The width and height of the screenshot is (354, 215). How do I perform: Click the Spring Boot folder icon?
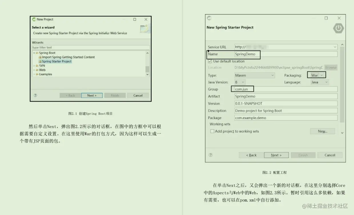[37, 53]
